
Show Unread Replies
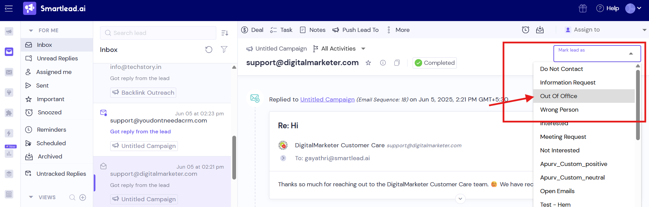(x=57, y=58)
